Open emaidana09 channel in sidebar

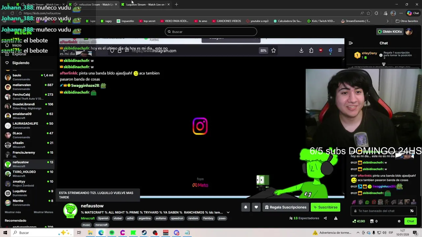coord(29,116)
